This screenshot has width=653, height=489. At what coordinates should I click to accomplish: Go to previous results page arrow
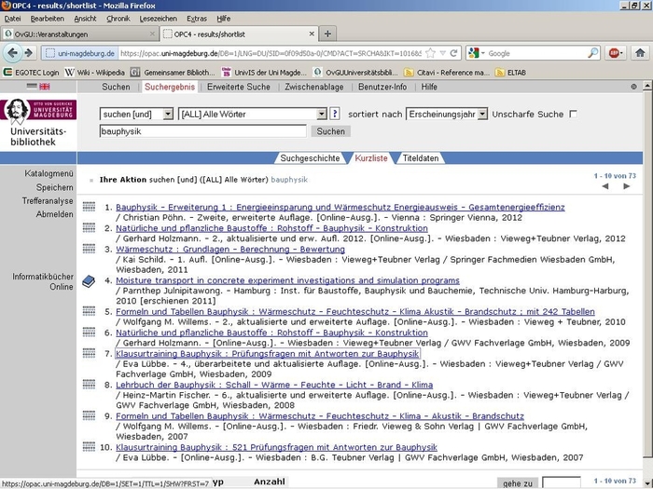(x=605, y=186)
